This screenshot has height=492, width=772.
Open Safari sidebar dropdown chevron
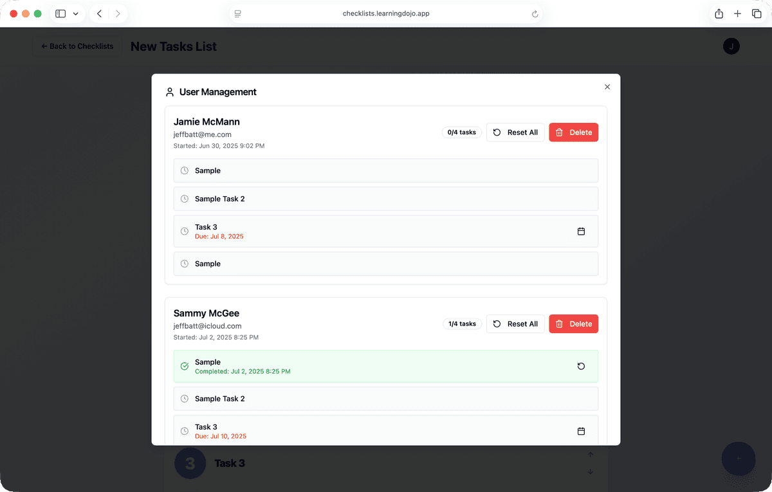click(76, 14)
